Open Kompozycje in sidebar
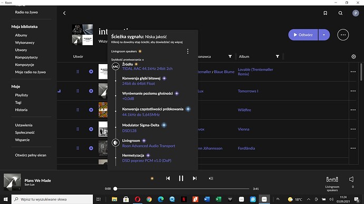Image resolution: width=364 pixels, height=204 pixels. pos(25,65)
